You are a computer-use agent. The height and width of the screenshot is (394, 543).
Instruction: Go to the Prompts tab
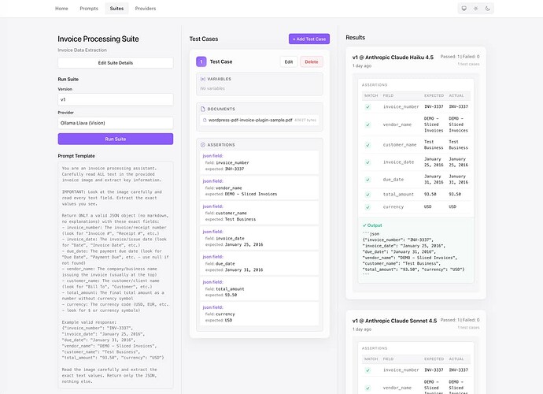(89, 8)
